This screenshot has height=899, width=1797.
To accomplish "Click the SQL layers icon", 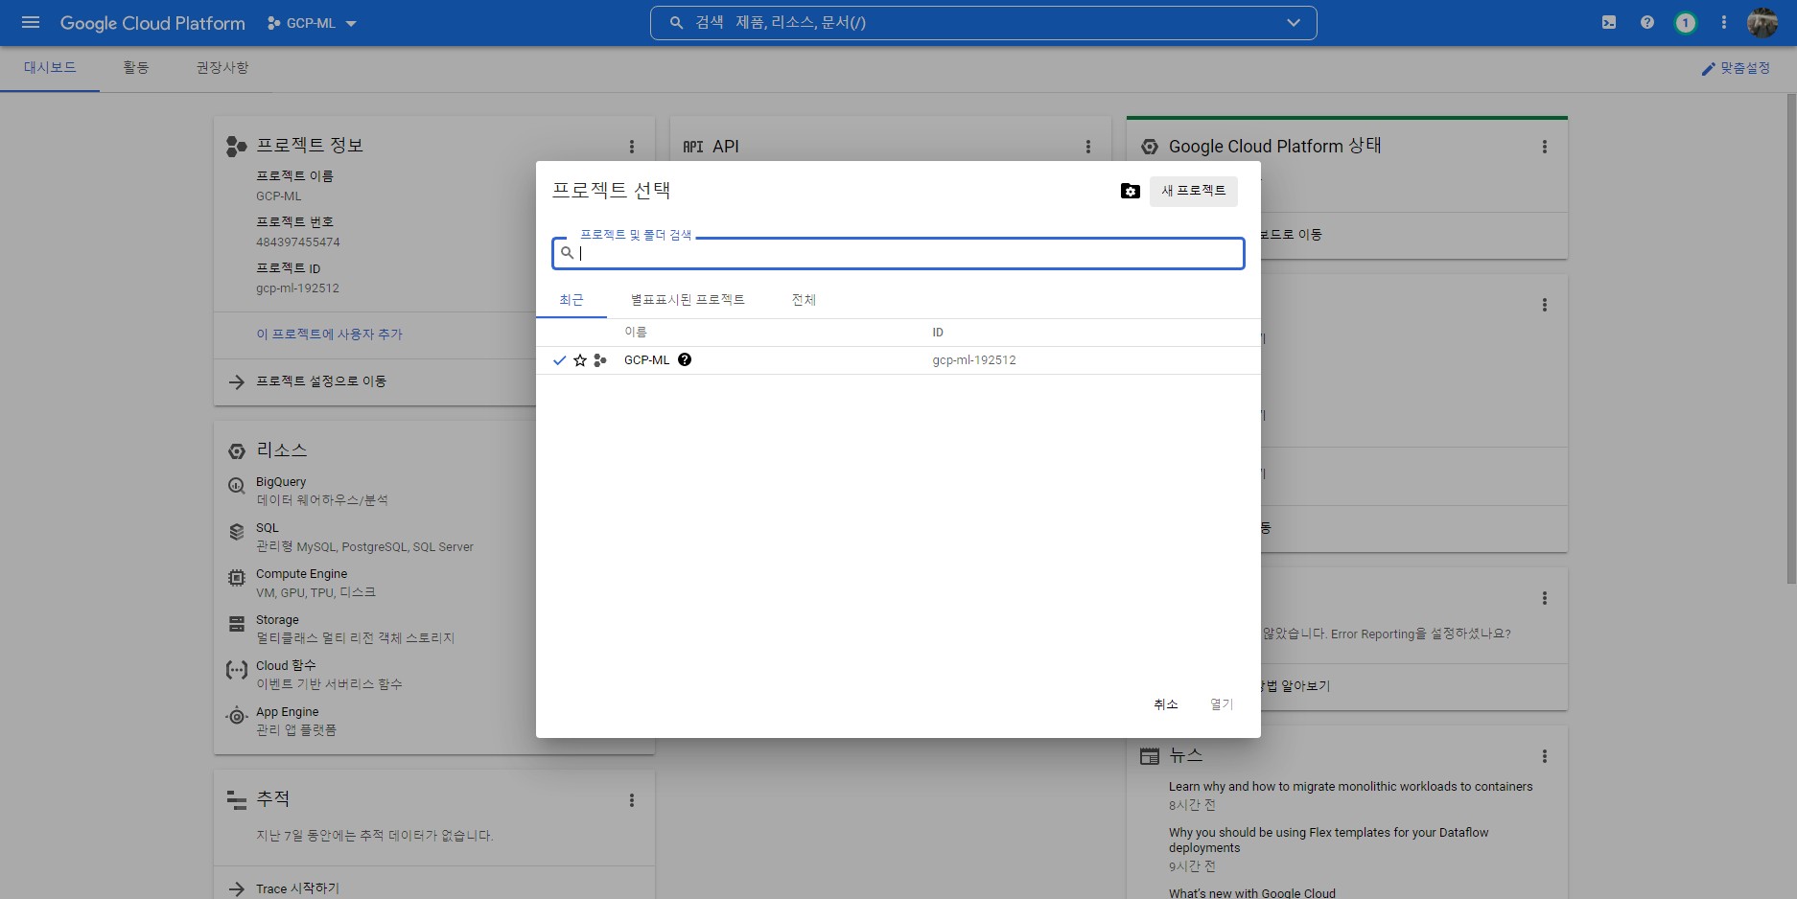I will click(237, 532).
